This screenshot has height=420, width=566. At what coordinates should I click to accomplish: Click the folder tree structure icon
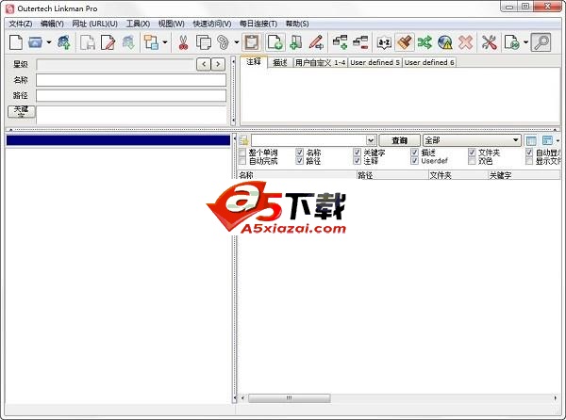point(151,42)
